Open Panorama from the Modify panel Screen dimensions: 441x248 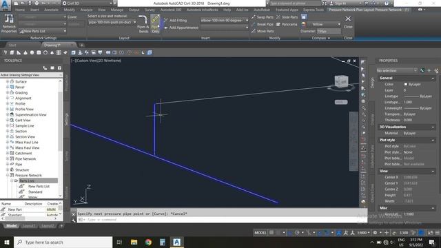pos(287,24)
